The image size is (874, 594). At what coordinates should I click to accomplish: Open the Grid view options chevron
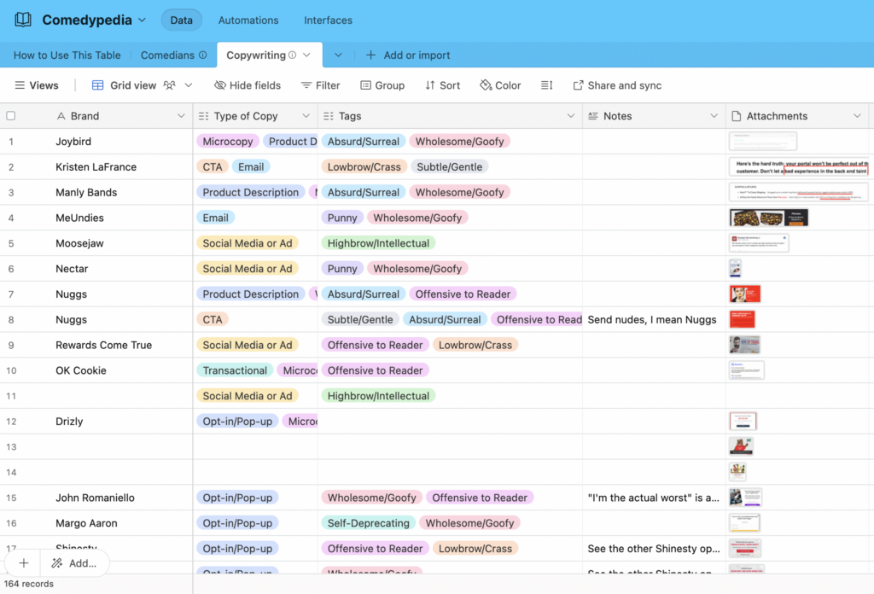coord(189,85)
